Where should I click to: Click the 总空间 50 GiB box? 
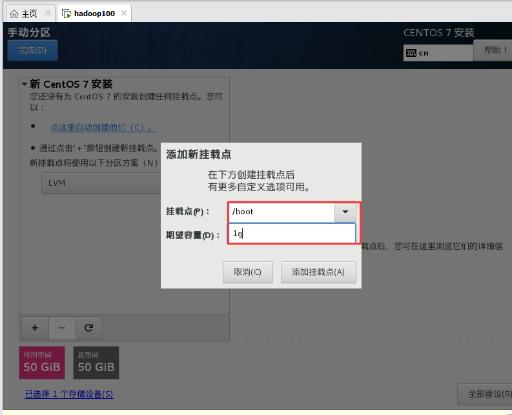pyautogui.click(x=96, y=363)
